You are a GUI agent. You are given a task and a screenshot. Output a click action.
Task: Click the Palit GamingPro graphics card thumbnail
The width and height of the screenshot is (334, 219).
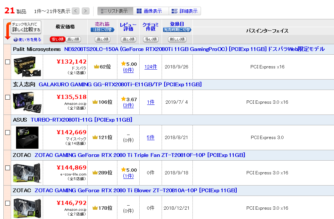pos(27,67)
